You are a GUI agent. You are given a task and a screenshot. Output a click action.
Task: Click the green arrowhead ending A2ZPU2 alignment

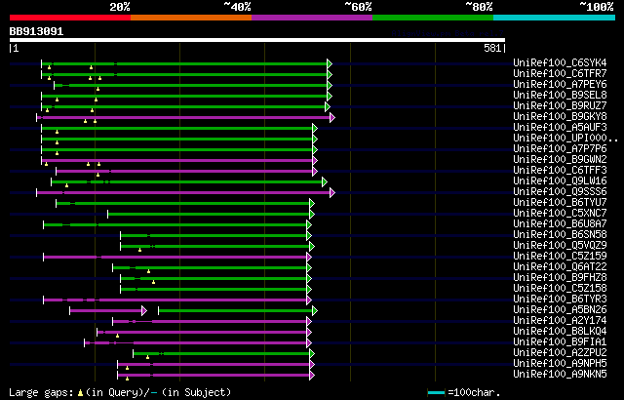[312, 354]
